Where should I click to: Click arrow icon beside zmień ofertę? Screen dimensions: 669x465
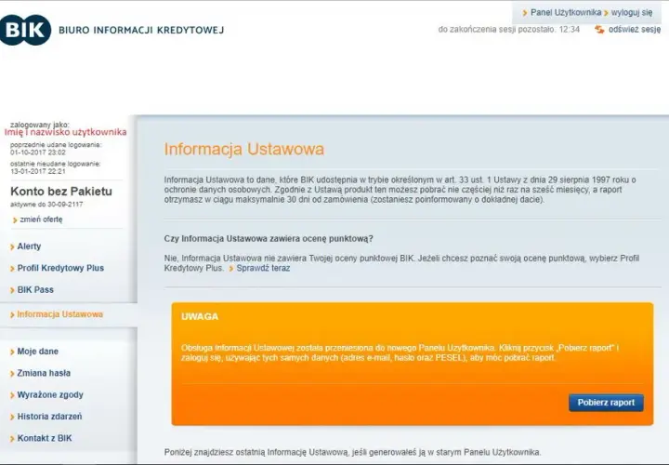click(x=15, y=220)
